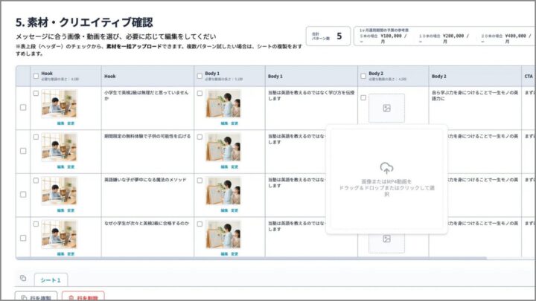Click 編集 under 英語嫌いな子 row Body 1 image
This screenshot has width=536, height=301.
(x=224, y=210)
